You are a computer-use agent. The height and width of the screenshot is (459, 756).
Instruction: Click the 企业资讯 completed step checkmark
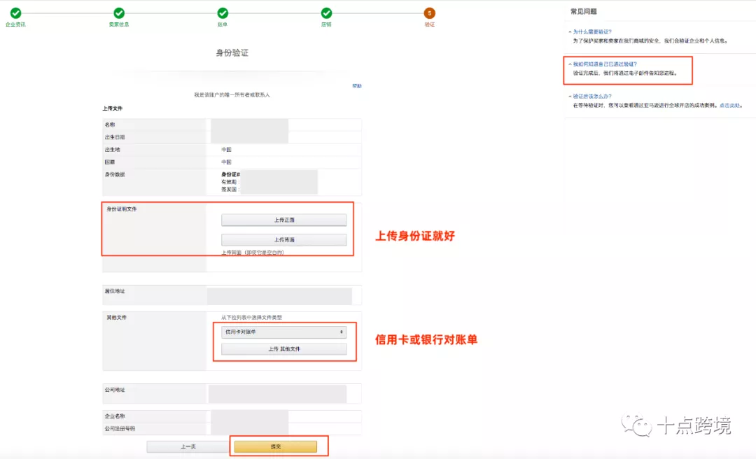(x=15, y=13)
